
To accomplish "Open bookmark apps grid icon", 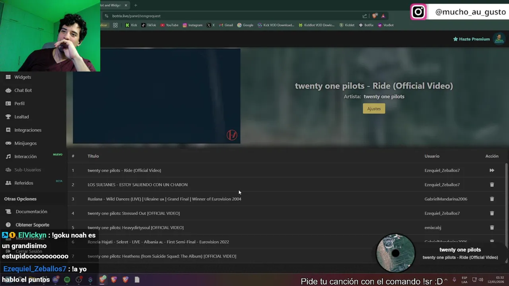I will coord(115,25).
